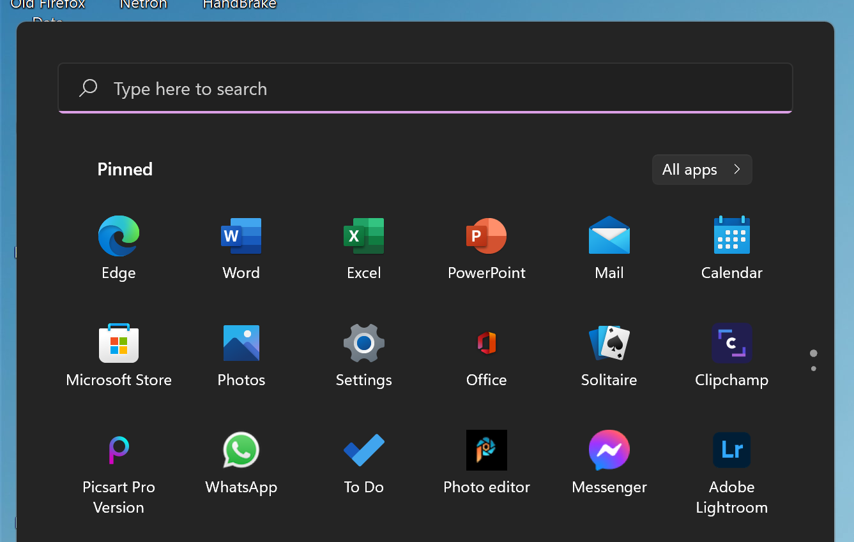Open the Edge browser app
This screenshot has height=542, width=854.
(x=119, y=248)
